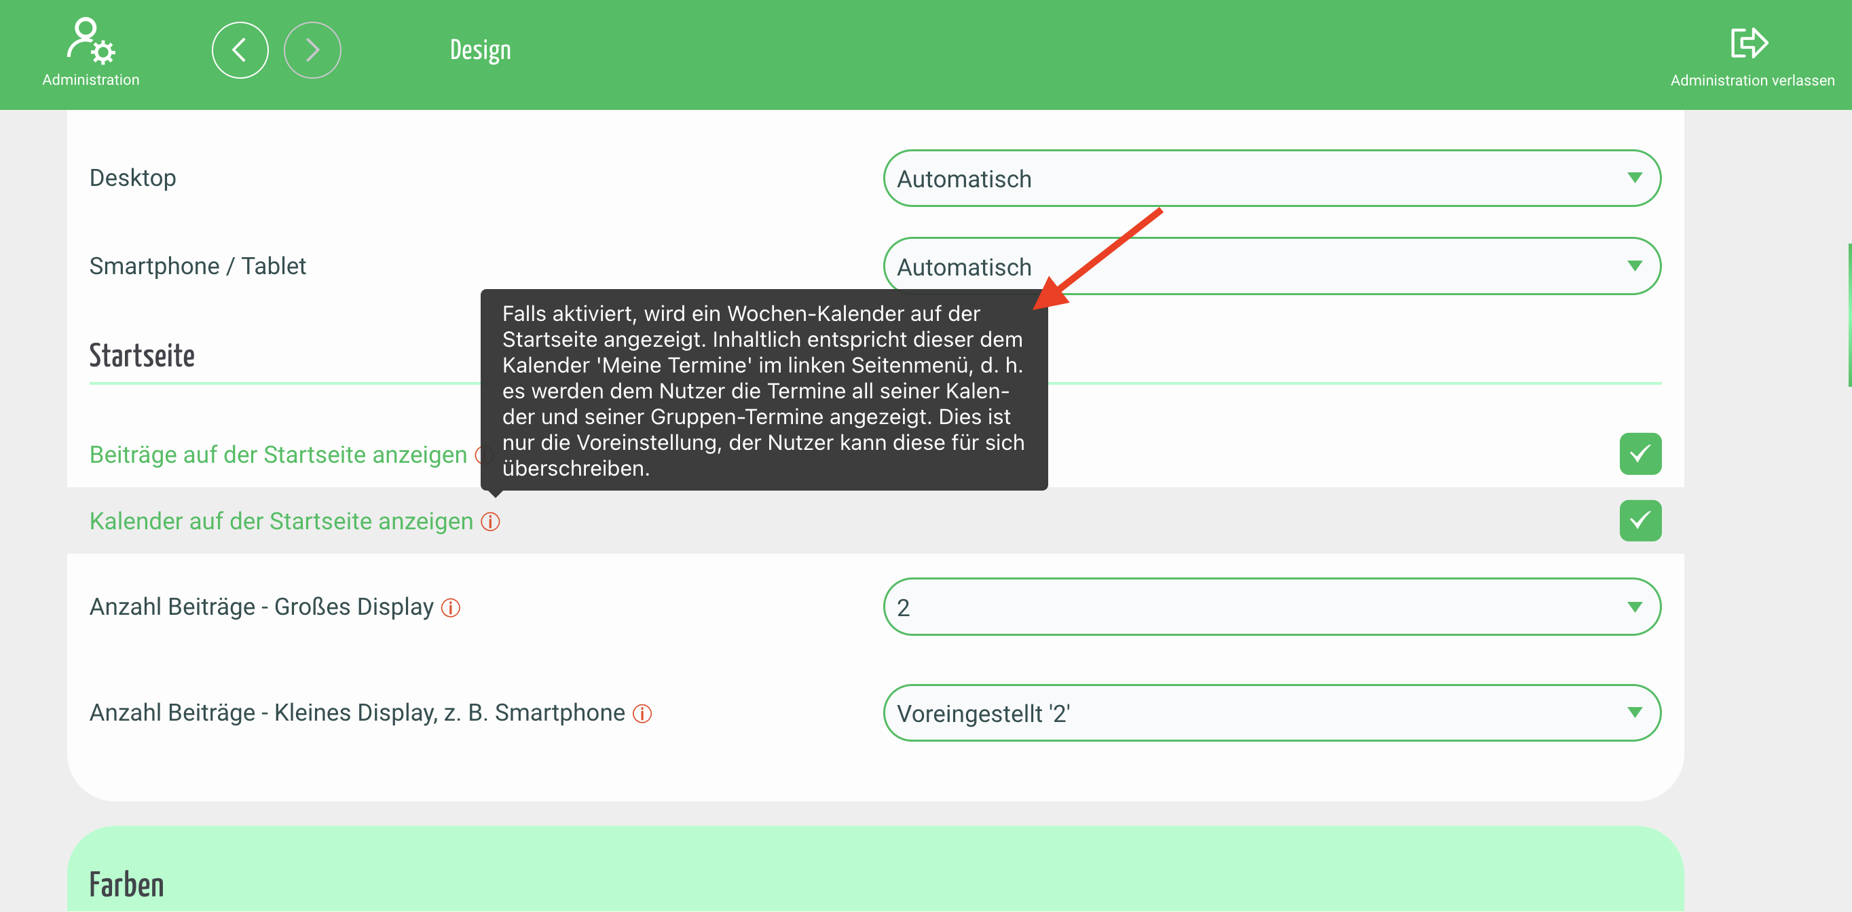Click the vertical scrollbar at right edge
Viewport: 1852px width, 912px height.
pyautogui.click(x=1849, y=315)
